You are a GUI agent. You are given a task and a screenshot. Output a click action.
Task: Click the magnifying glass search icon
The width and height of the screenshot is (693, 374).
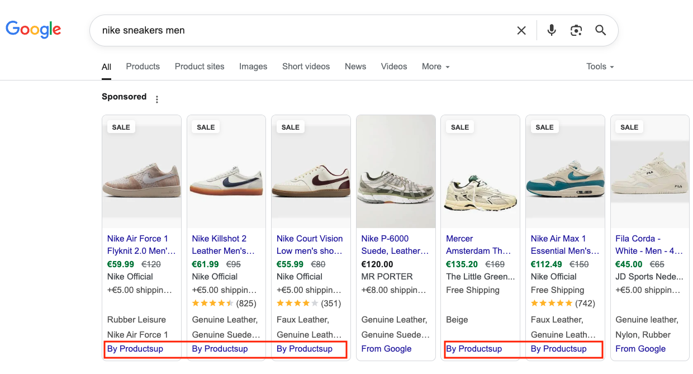(601, 30)
